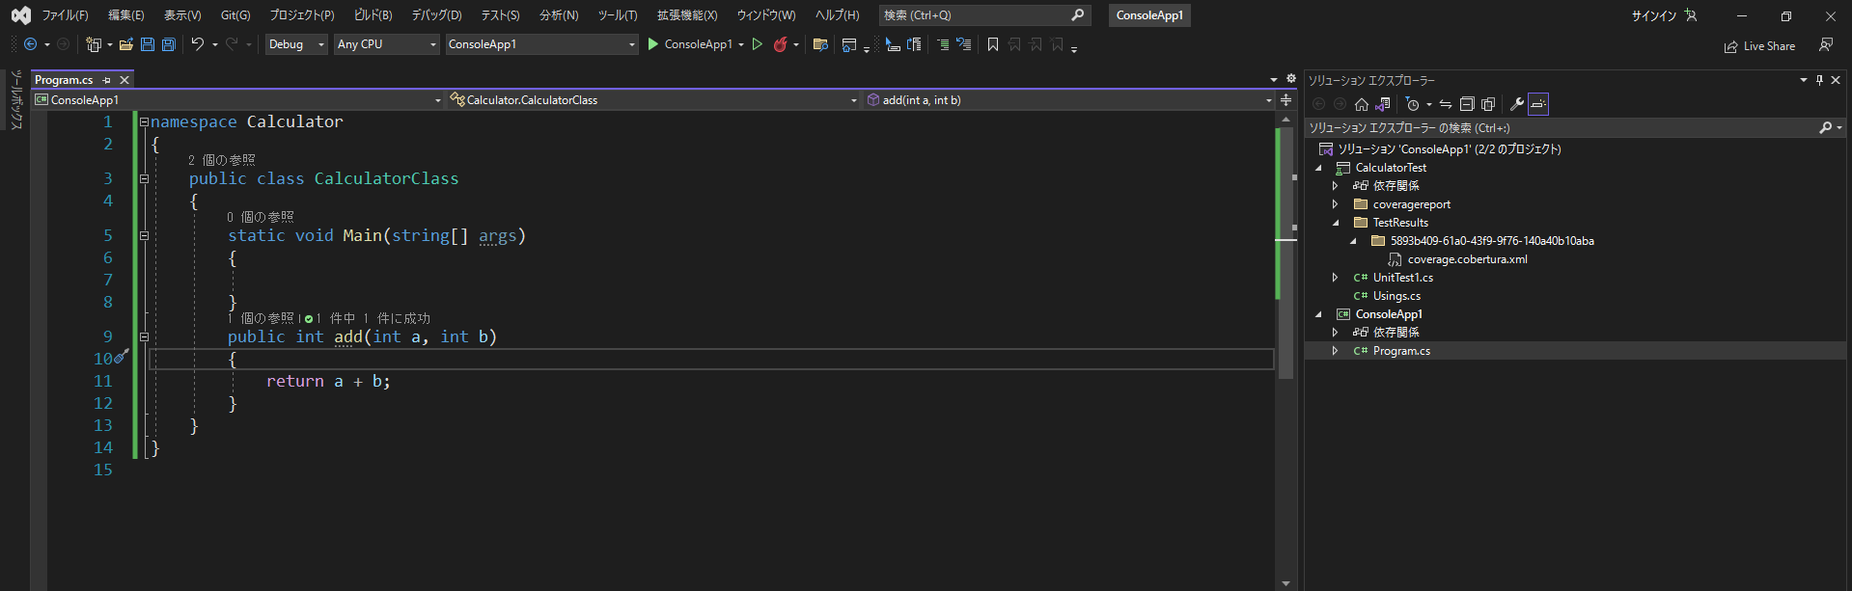Open the テスト(S) menu

coord(501,15)
